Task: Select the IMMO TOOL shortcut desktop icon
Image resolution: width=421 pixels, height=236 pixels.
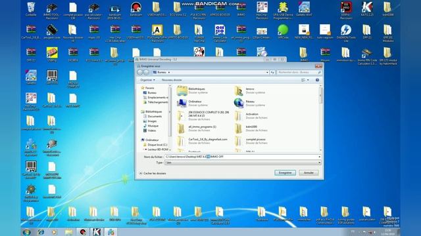Action: (x=51, y=10)
